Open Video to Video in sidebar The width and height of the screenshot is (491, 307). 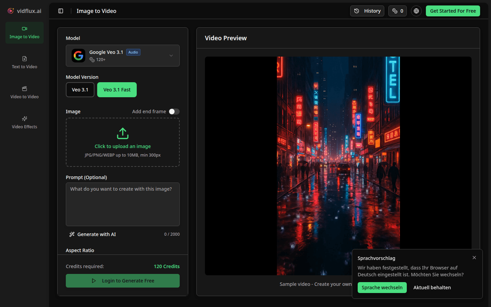25,93
